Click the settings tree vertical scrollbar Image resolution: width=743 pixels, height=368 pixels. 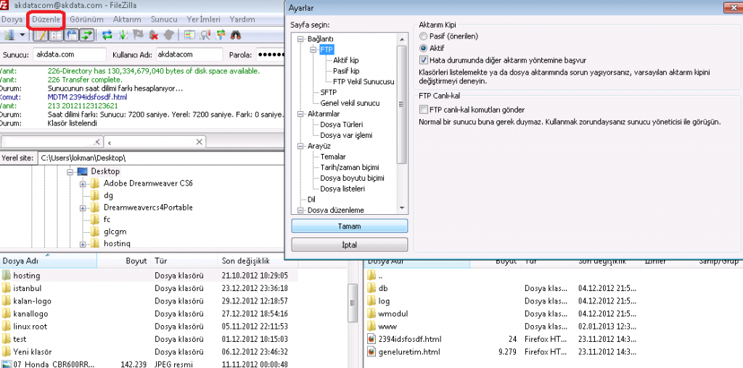coord(402,105)
